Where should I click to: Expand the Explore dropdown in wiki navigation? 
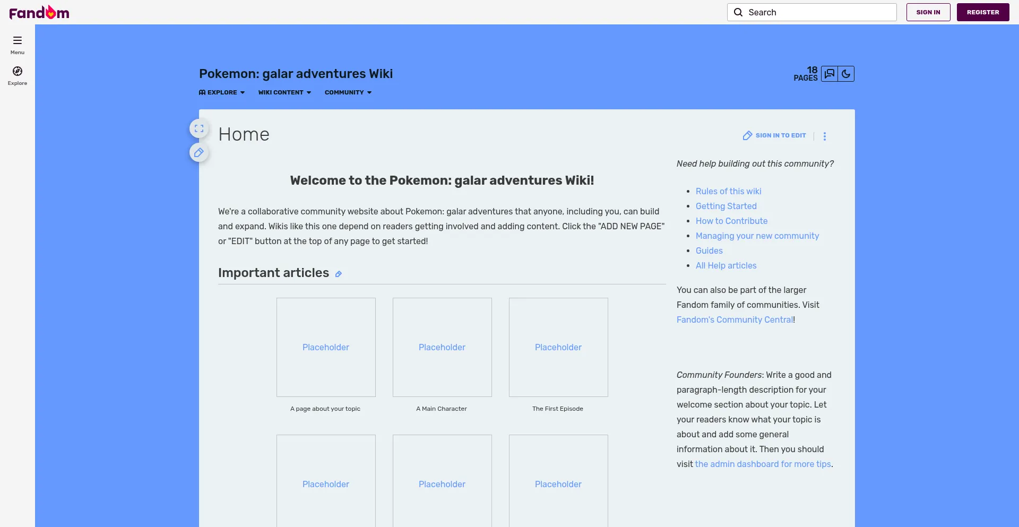222,92
